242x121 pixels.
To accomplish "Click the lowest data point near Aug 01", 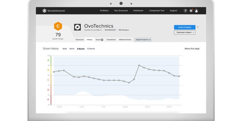I will pos(129,83).
